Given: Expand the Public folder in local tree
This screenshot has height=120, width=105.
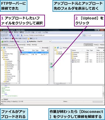Looking at the screenshot, I should point(3,81).
